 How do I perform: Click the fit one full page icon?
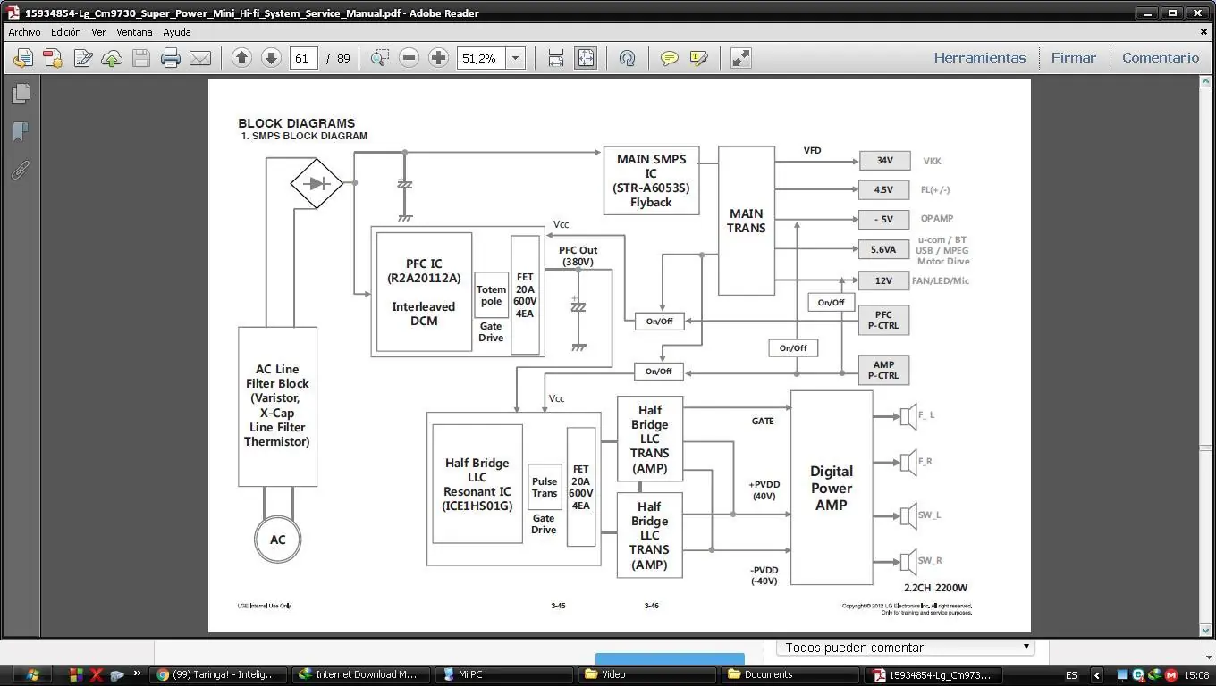586,58
